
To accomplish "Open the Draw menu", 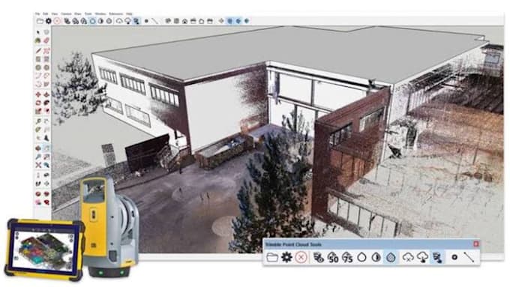I will [78, 14].
